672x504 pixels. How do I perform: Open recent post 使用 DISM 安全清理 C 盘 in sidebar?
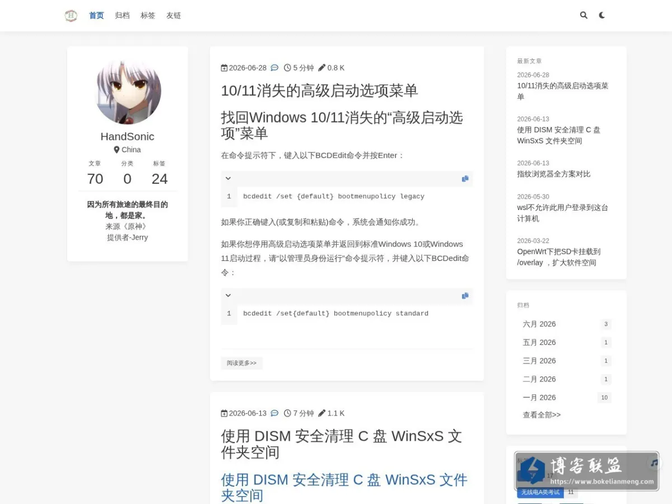tap(558, 136)
